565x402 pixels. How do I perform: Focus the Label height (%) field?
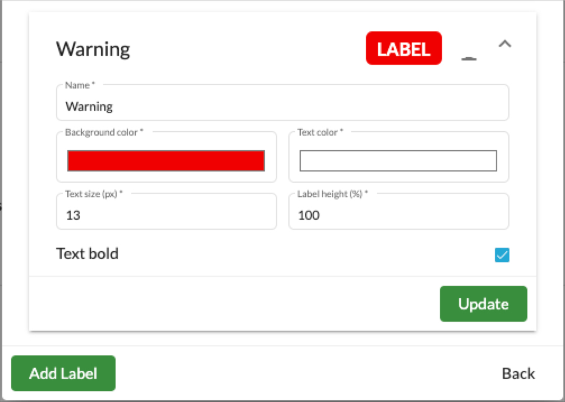coord(399,212)
